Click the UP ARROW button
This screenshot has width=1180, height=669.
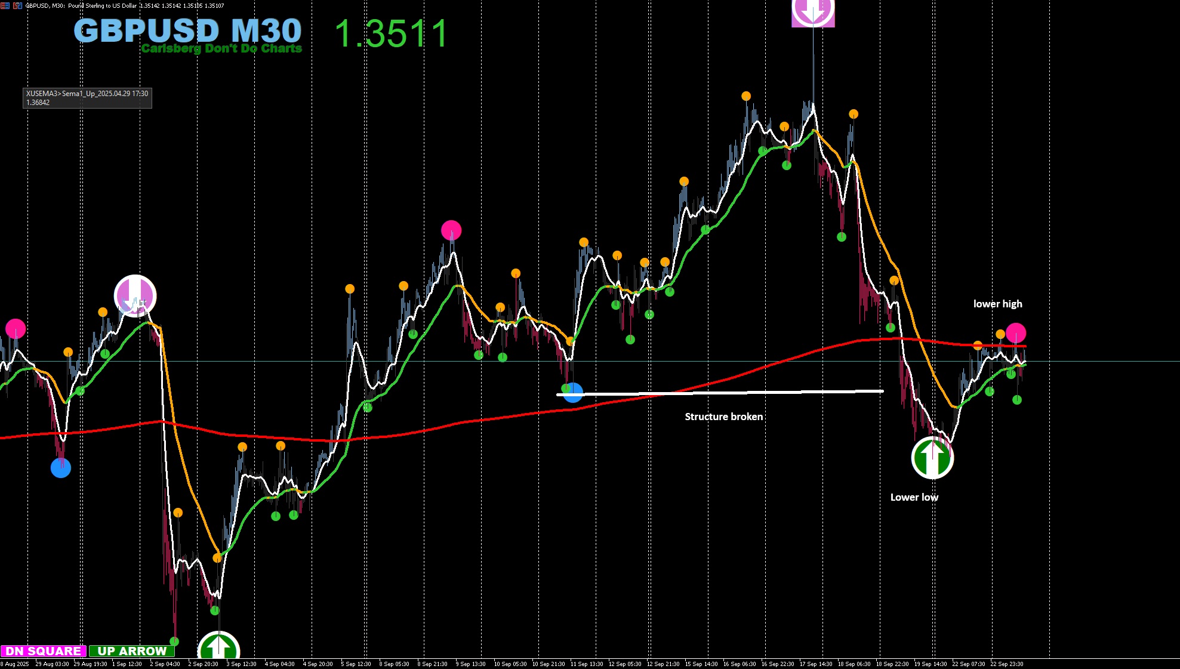pyautogui.click(x=132, y=651)
